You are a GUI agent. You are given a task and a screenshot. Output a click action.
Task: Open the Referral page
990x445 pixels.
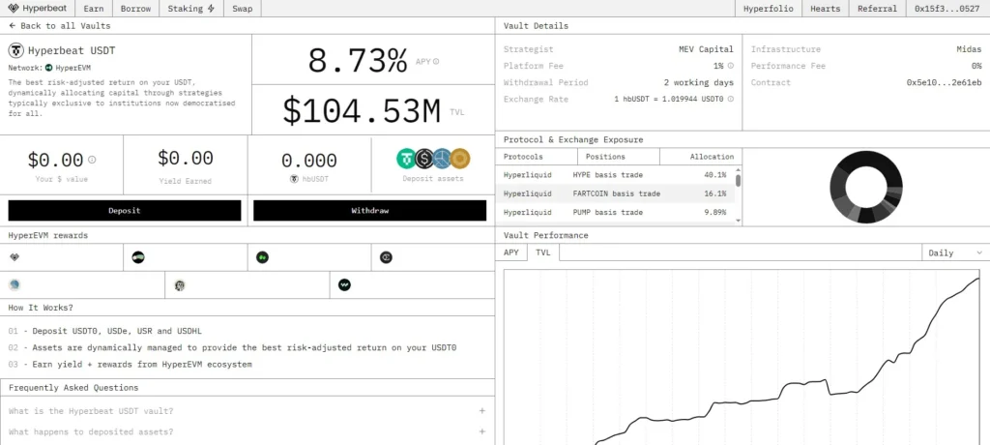pyautogui.click(x=877, y=8)
